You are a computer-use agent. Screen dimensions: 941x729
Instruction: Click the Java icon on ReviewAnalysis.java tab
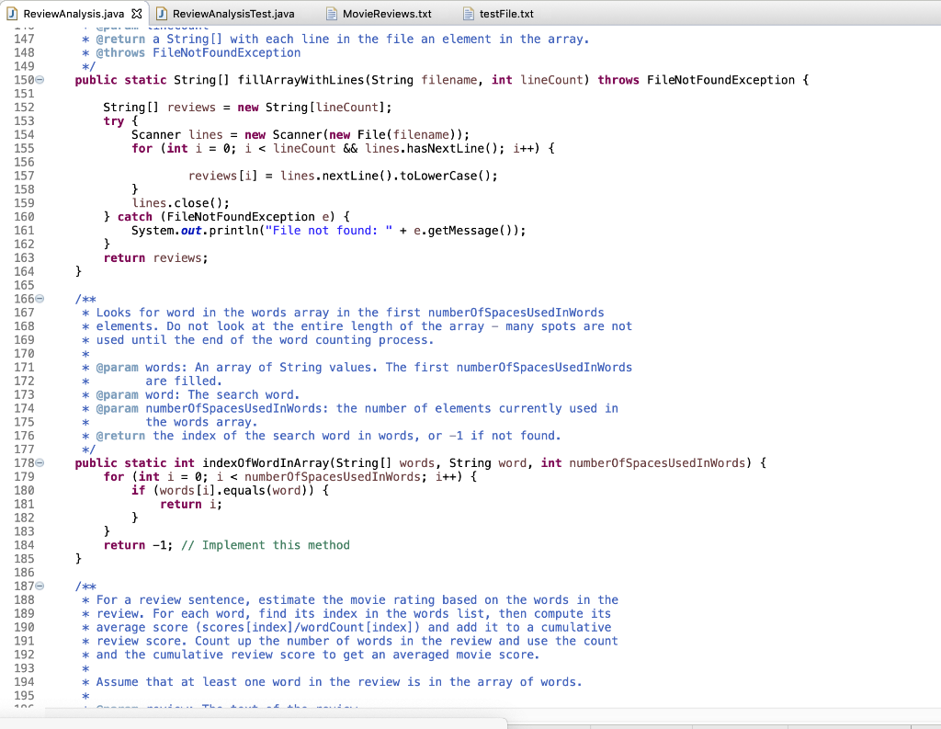coord(12,14)
